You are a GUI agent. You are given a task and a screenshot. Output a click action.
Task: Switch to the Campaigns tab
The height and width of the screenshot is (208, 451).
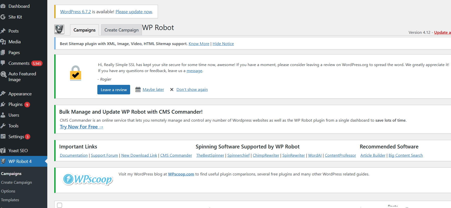click(x=84, y=30)
